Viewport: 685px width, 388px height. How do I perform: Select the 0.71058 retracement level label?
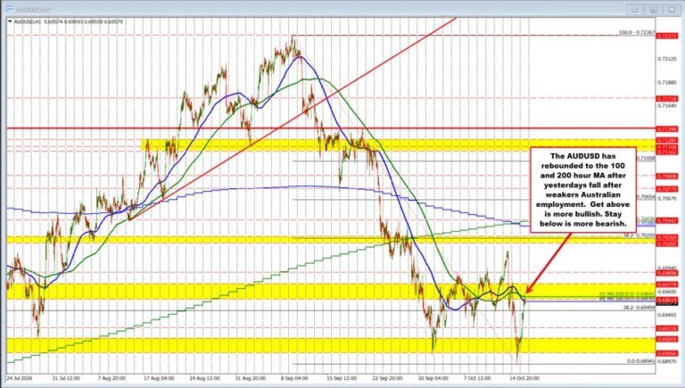pos(646,158)
